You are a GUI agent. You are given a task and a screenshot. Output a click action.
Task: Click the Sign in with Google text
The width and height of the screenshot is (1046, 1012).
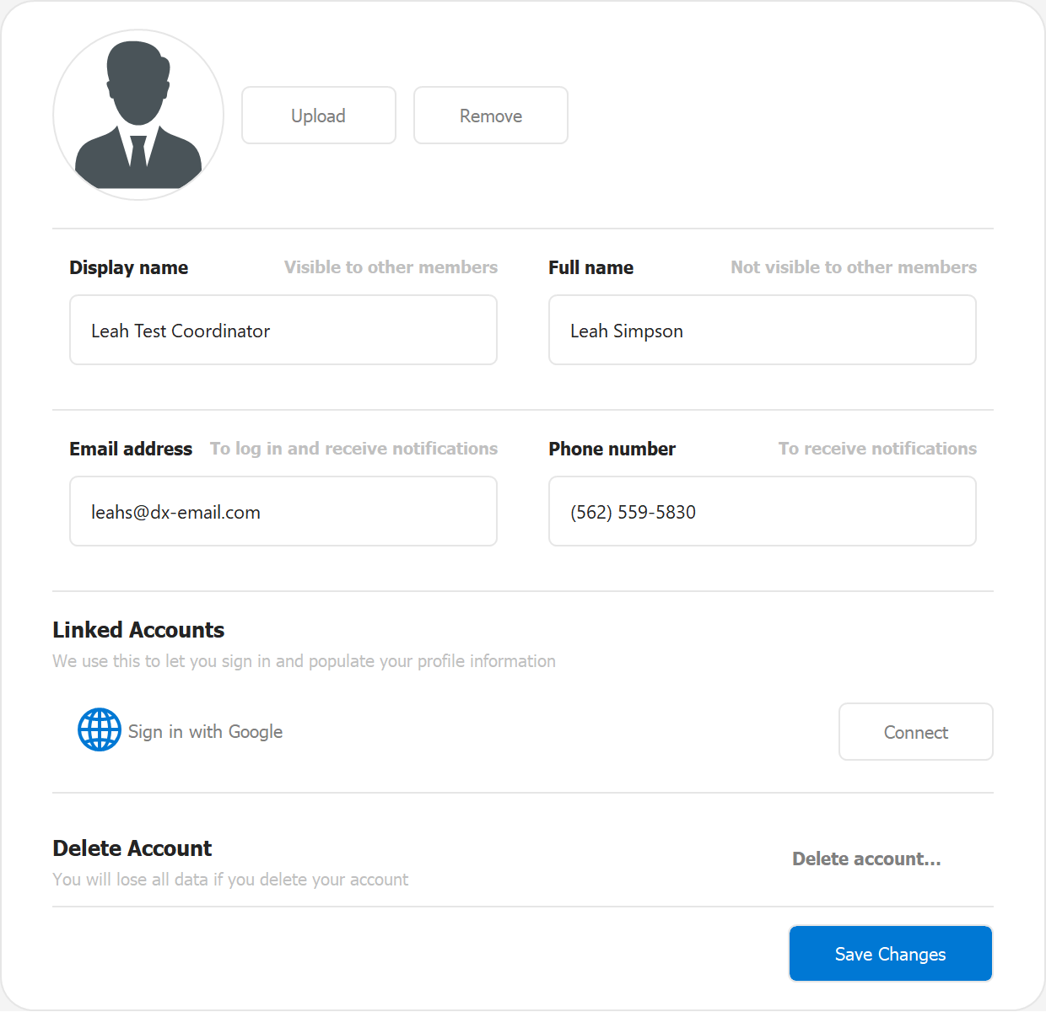[205, 732]
